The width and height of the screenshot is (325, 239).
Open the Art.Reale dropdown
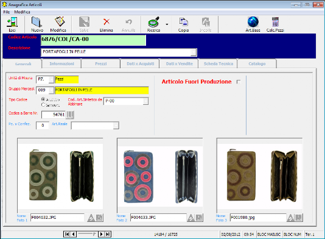point(116,126)
